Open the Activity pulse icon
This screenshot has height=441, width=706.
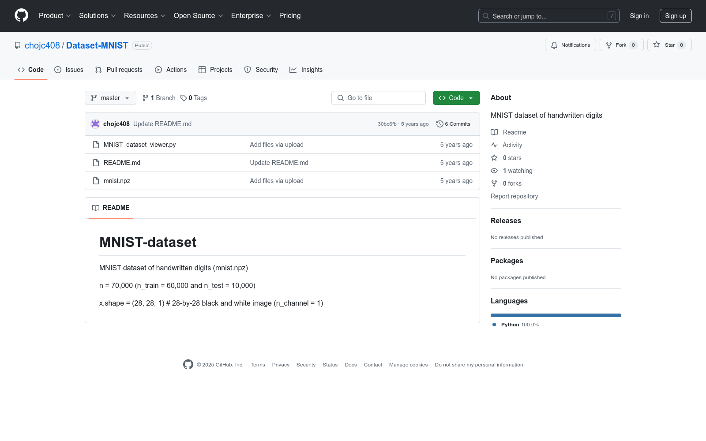click(x=494, y=145)
